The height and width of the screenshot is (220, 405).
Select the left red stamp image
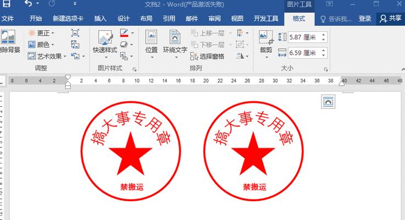(x=131, y=151)
